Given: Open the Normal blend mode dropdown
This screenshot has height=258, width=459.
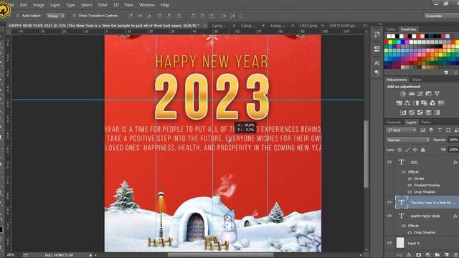Looking at the screenshot, I should click(x=408, y=140).
